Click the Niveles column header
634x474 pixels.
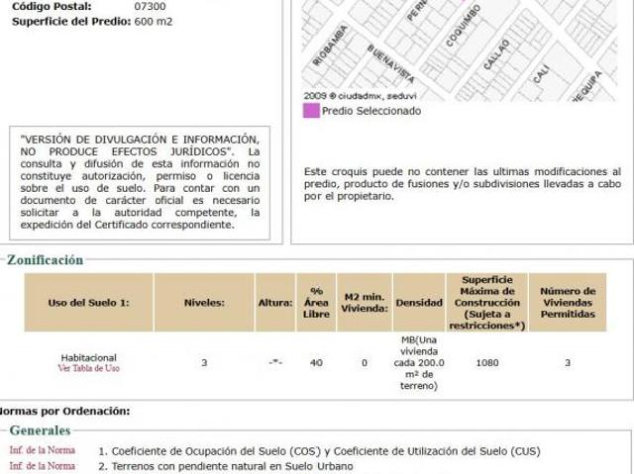[x=204, y=303]
